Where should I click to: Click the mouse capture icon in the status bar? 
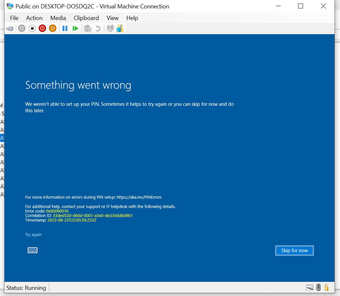[318, 287]
